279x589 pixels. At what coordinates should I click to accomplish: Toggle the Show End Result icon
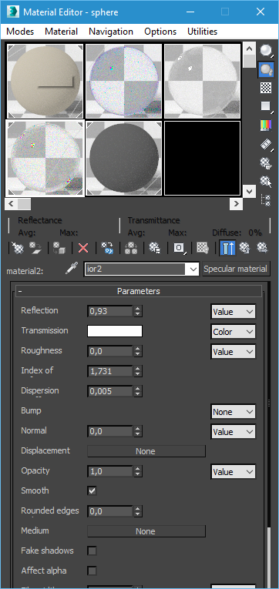[x=227, y=248]
